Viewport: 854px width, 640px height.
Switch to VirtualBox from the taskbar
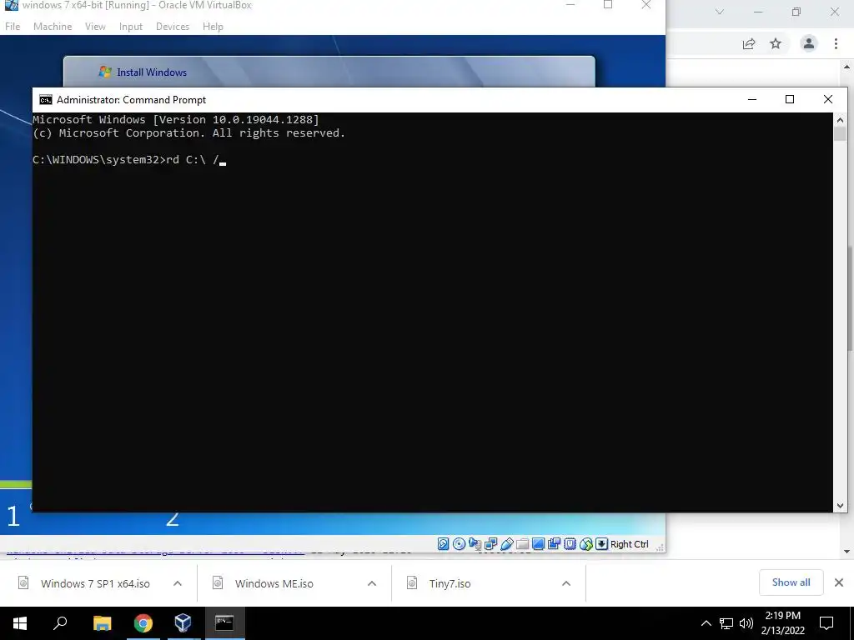pyautogui.click(x=183, y=623)
